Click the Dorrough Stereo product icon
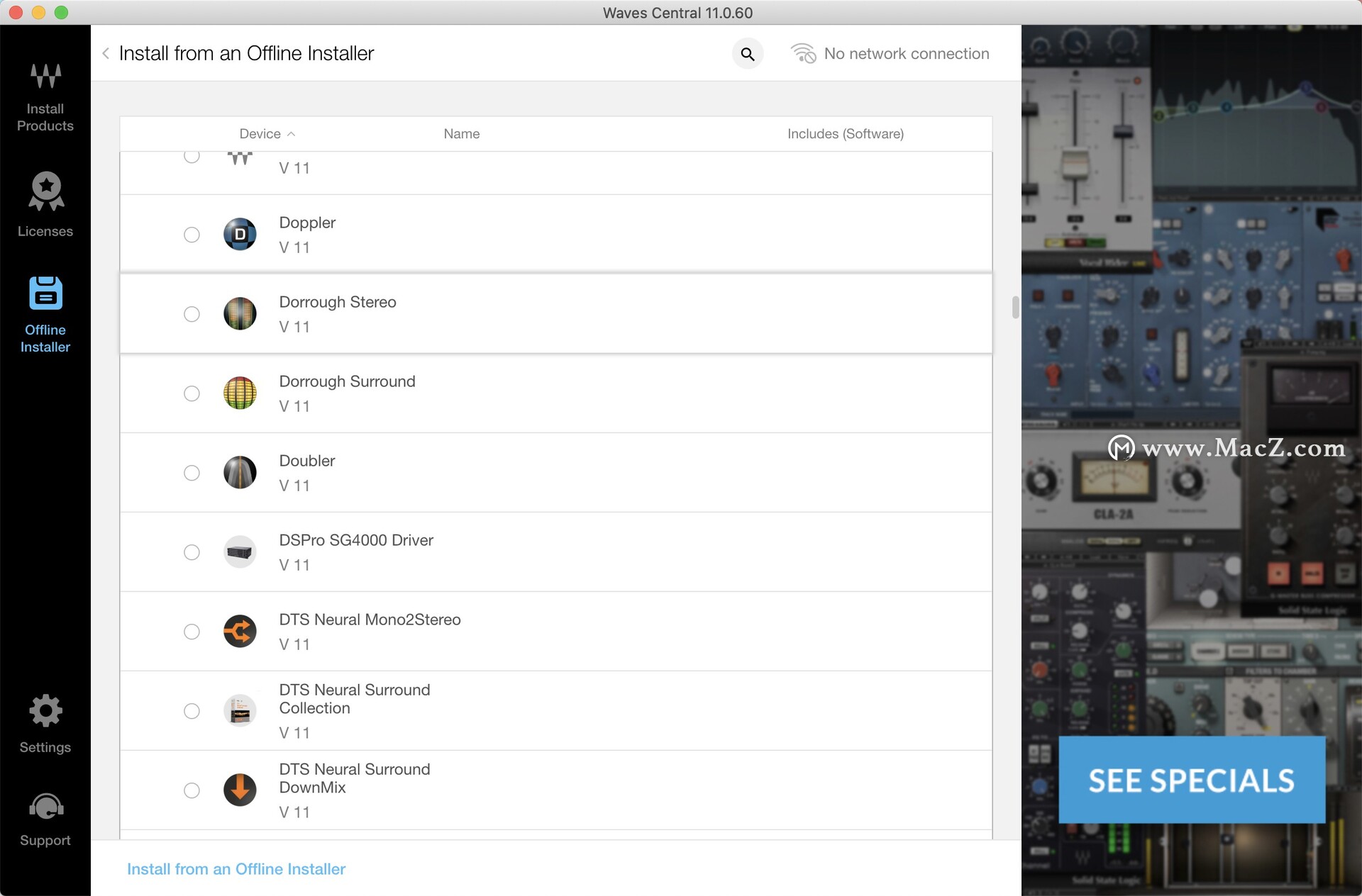1362x896 pixels. click(240, 314)
